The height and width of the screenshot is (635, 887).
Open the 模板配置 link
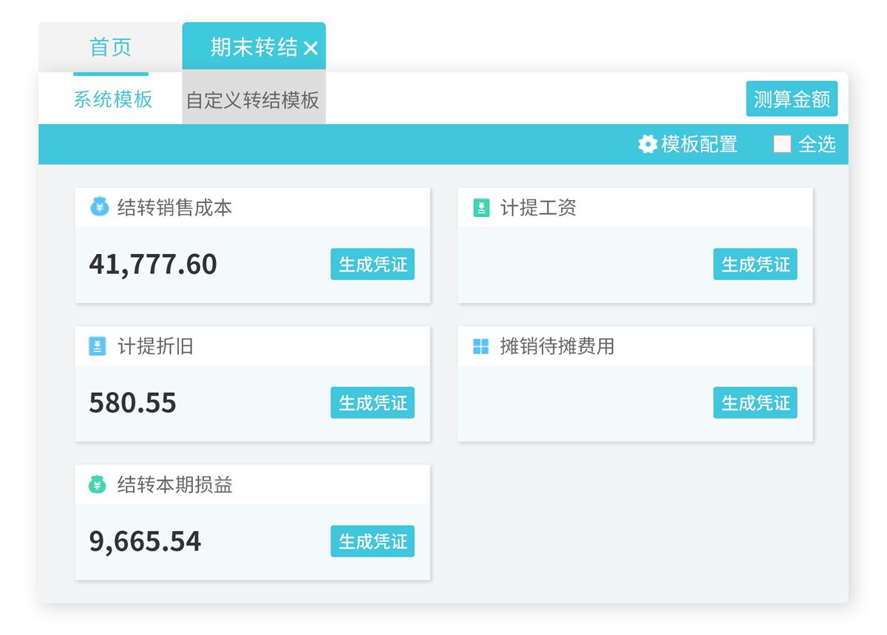[x=699, y=144]
